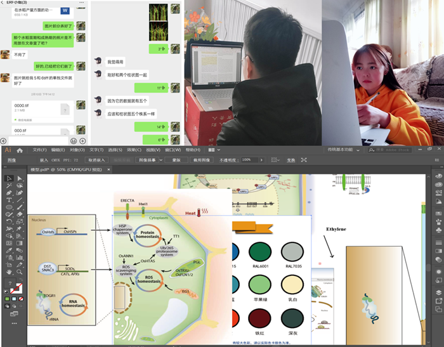Open the Arrange Documents dropdown
The width and height of the screenshot is (444, 347).
[214, 150]
